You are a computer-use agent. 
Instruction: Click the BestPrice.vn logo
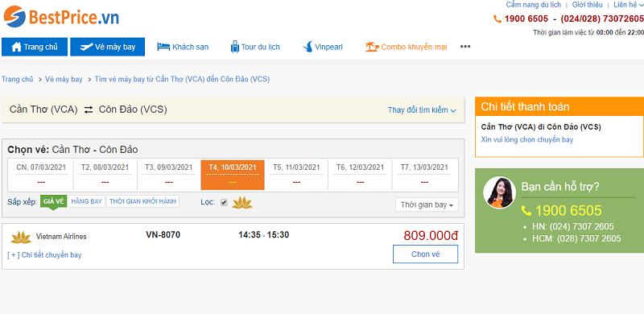click(61, 17)
